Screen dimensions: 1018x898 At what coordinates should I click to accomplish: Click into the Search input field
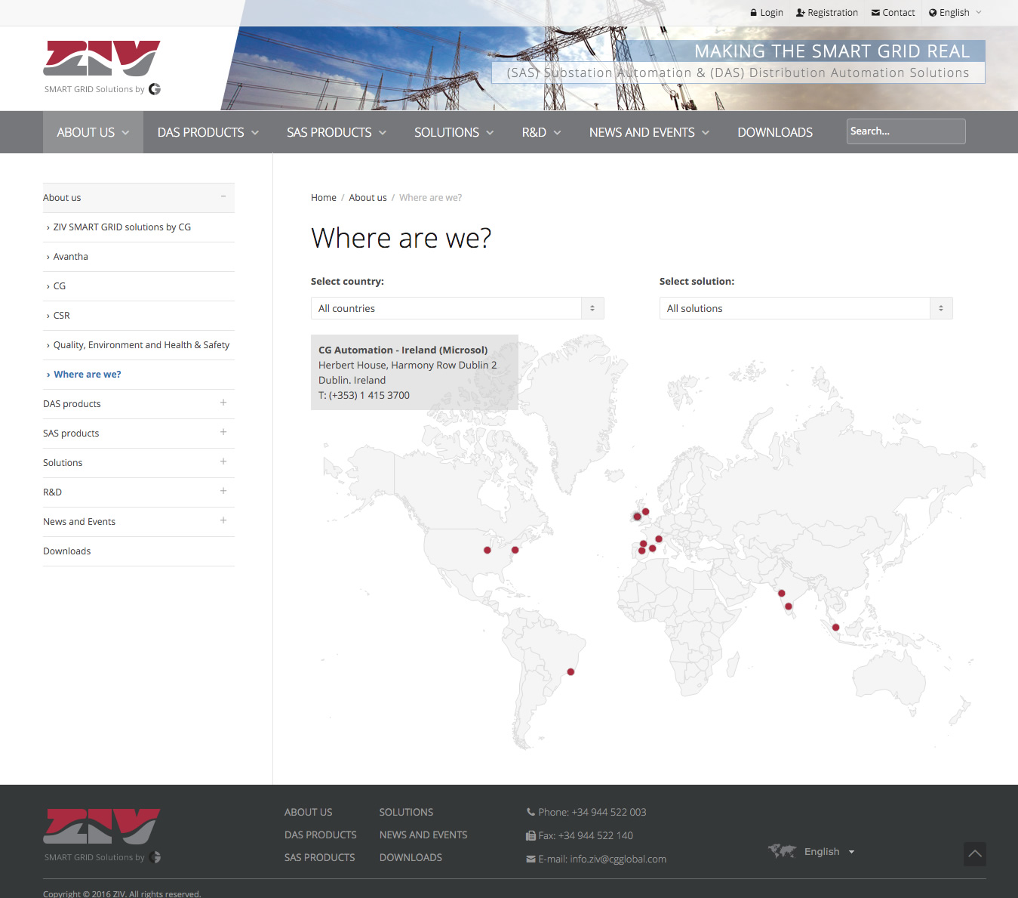pyautogui.click(x=905, y=131)
